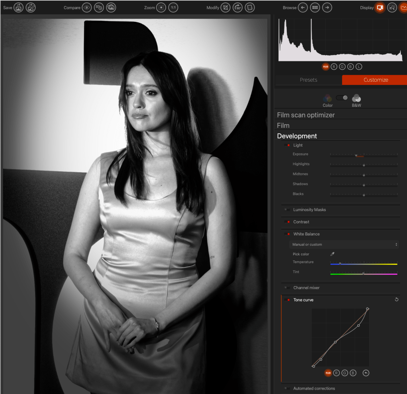Select the Customize tab
407x394 pixels.
point(375,80)
